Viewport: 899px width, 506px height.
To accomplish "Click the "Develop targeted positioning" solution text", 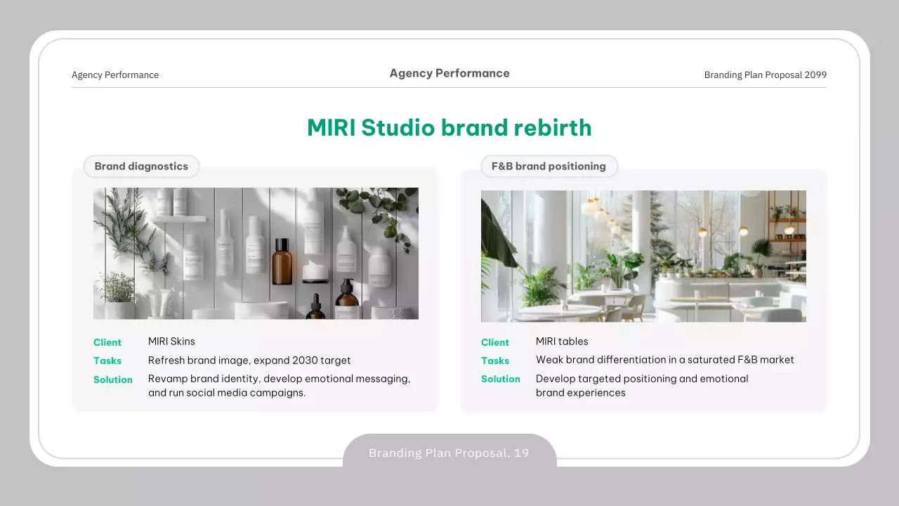I will click(642, 386).
